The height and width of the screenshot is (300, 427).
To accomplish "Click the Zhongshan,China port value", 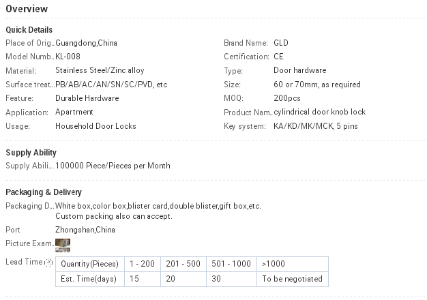I will pyautogui.click(x=85, y=230).
